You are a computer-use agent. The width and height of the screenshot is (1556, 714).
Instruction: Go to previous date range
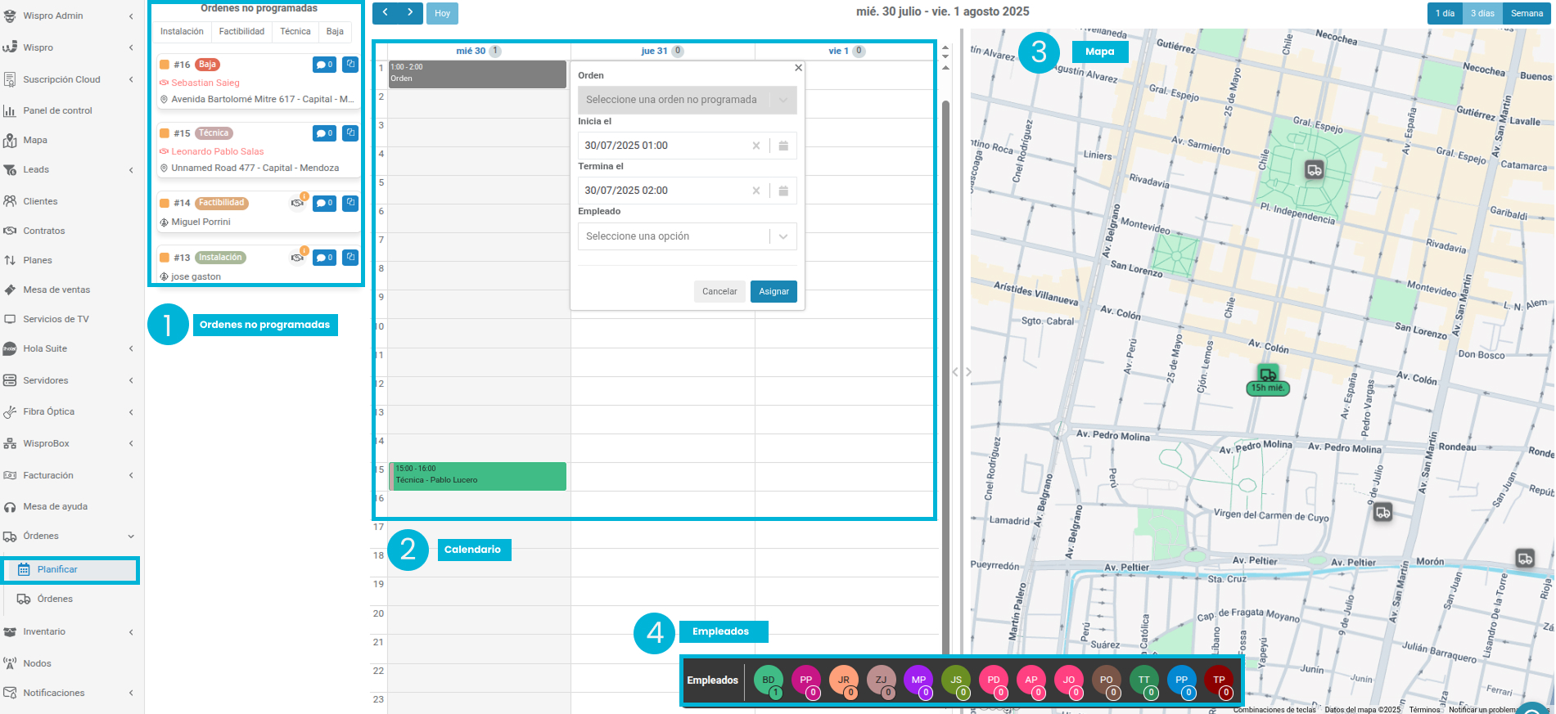tap(386, 12)
